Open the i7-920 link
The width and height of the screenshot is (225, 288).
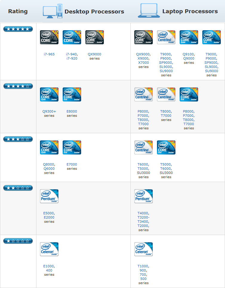point(72,58)
